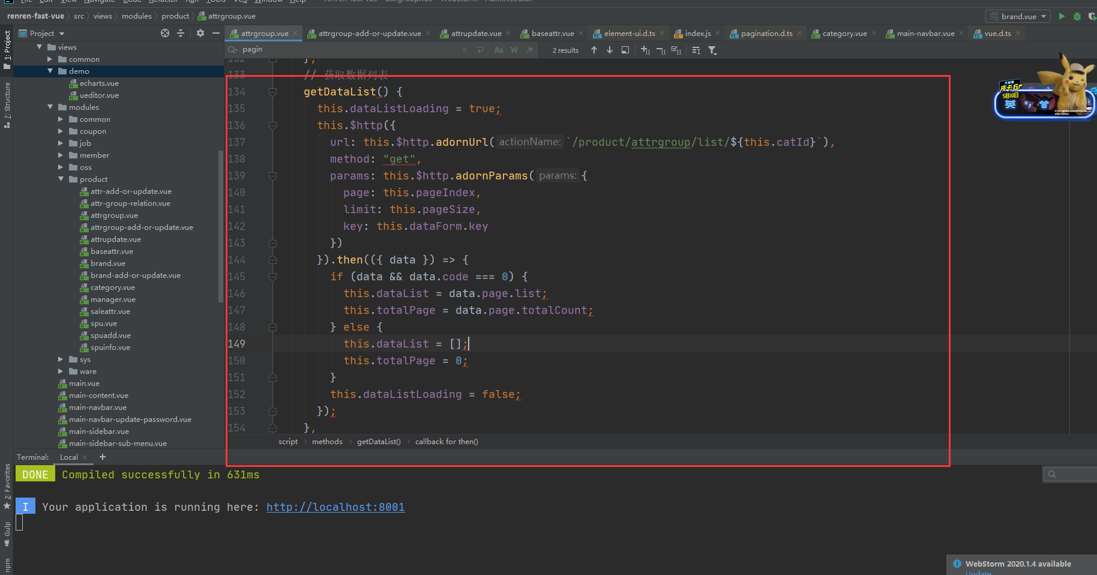
Task: Click 'modules' in navigation bar path
Action: pyautogui.click(x=136, y=16)
